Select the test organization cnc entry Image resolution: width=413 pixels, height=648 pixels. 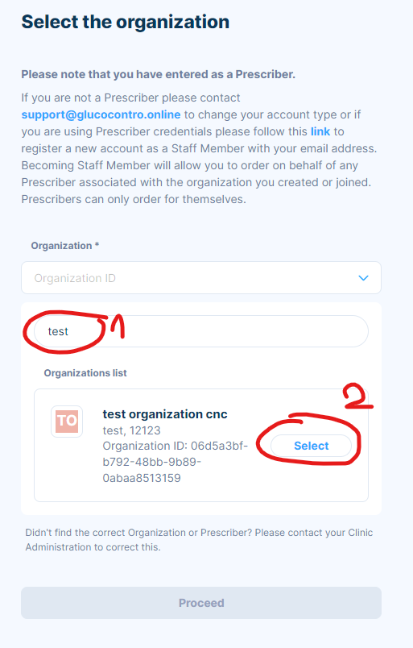point(311,446)
